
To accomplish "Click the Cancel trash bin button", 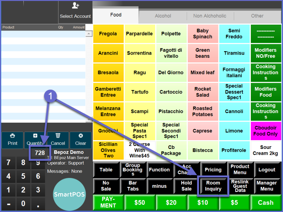I will coord(58,140).
